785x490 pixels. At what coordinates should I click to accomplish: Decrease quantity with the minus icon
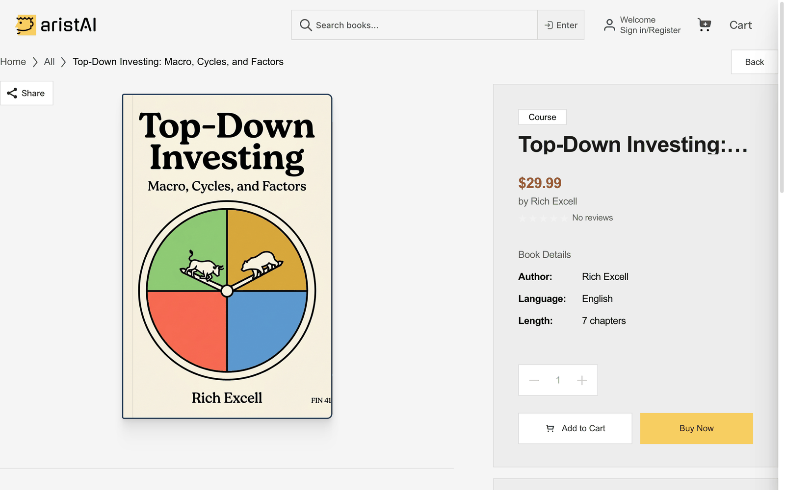point(534,380)
